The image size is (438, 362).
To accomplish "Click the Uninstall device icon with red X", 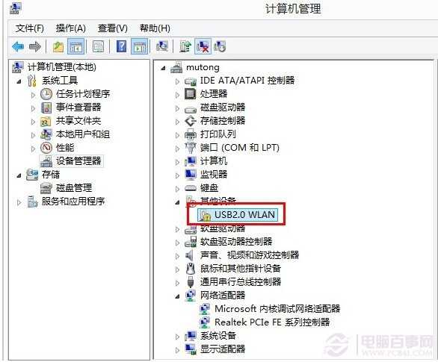I will point(203,46).
